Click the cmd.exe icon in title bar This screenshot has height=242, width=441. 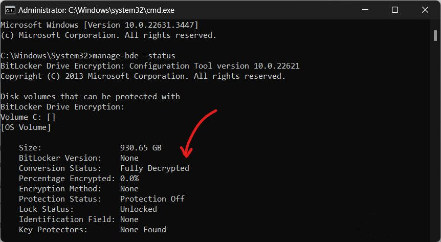10,10
